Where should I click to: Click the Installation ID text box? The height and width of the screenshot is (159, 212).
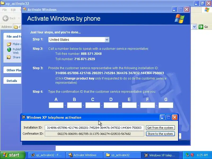94,128
